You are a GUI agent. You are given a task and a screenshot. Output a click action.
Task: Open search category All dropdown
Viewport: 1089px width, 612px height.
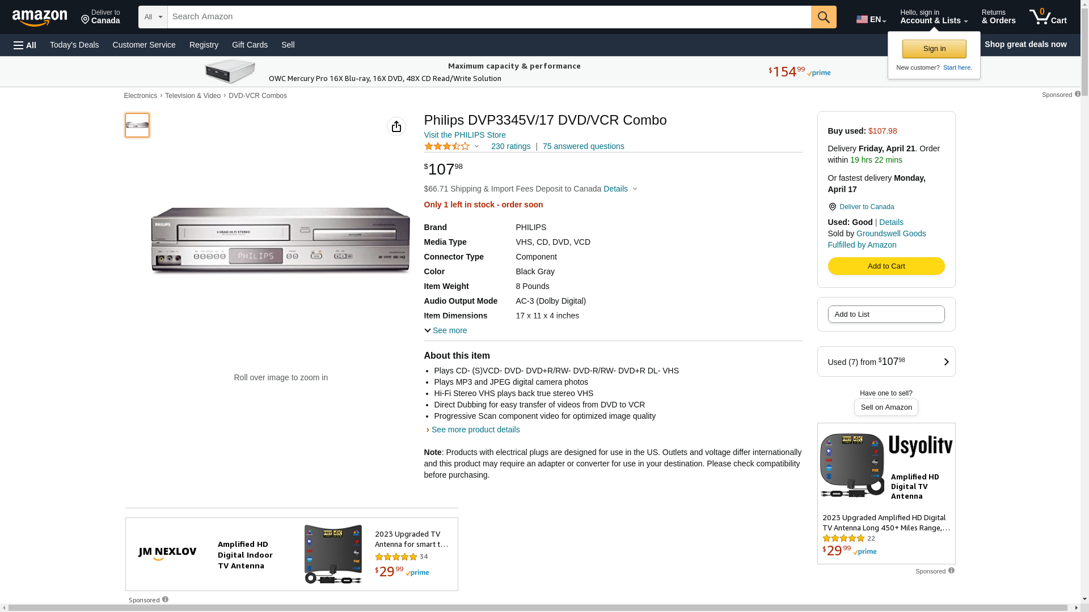point(153,17)
